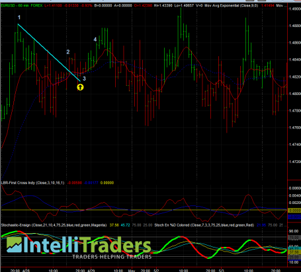Click the moving average value 1.41494
The height and width of the screenshot is (272, 301).
268,5
